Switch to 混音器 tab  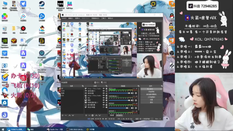(x=112, y=115)
